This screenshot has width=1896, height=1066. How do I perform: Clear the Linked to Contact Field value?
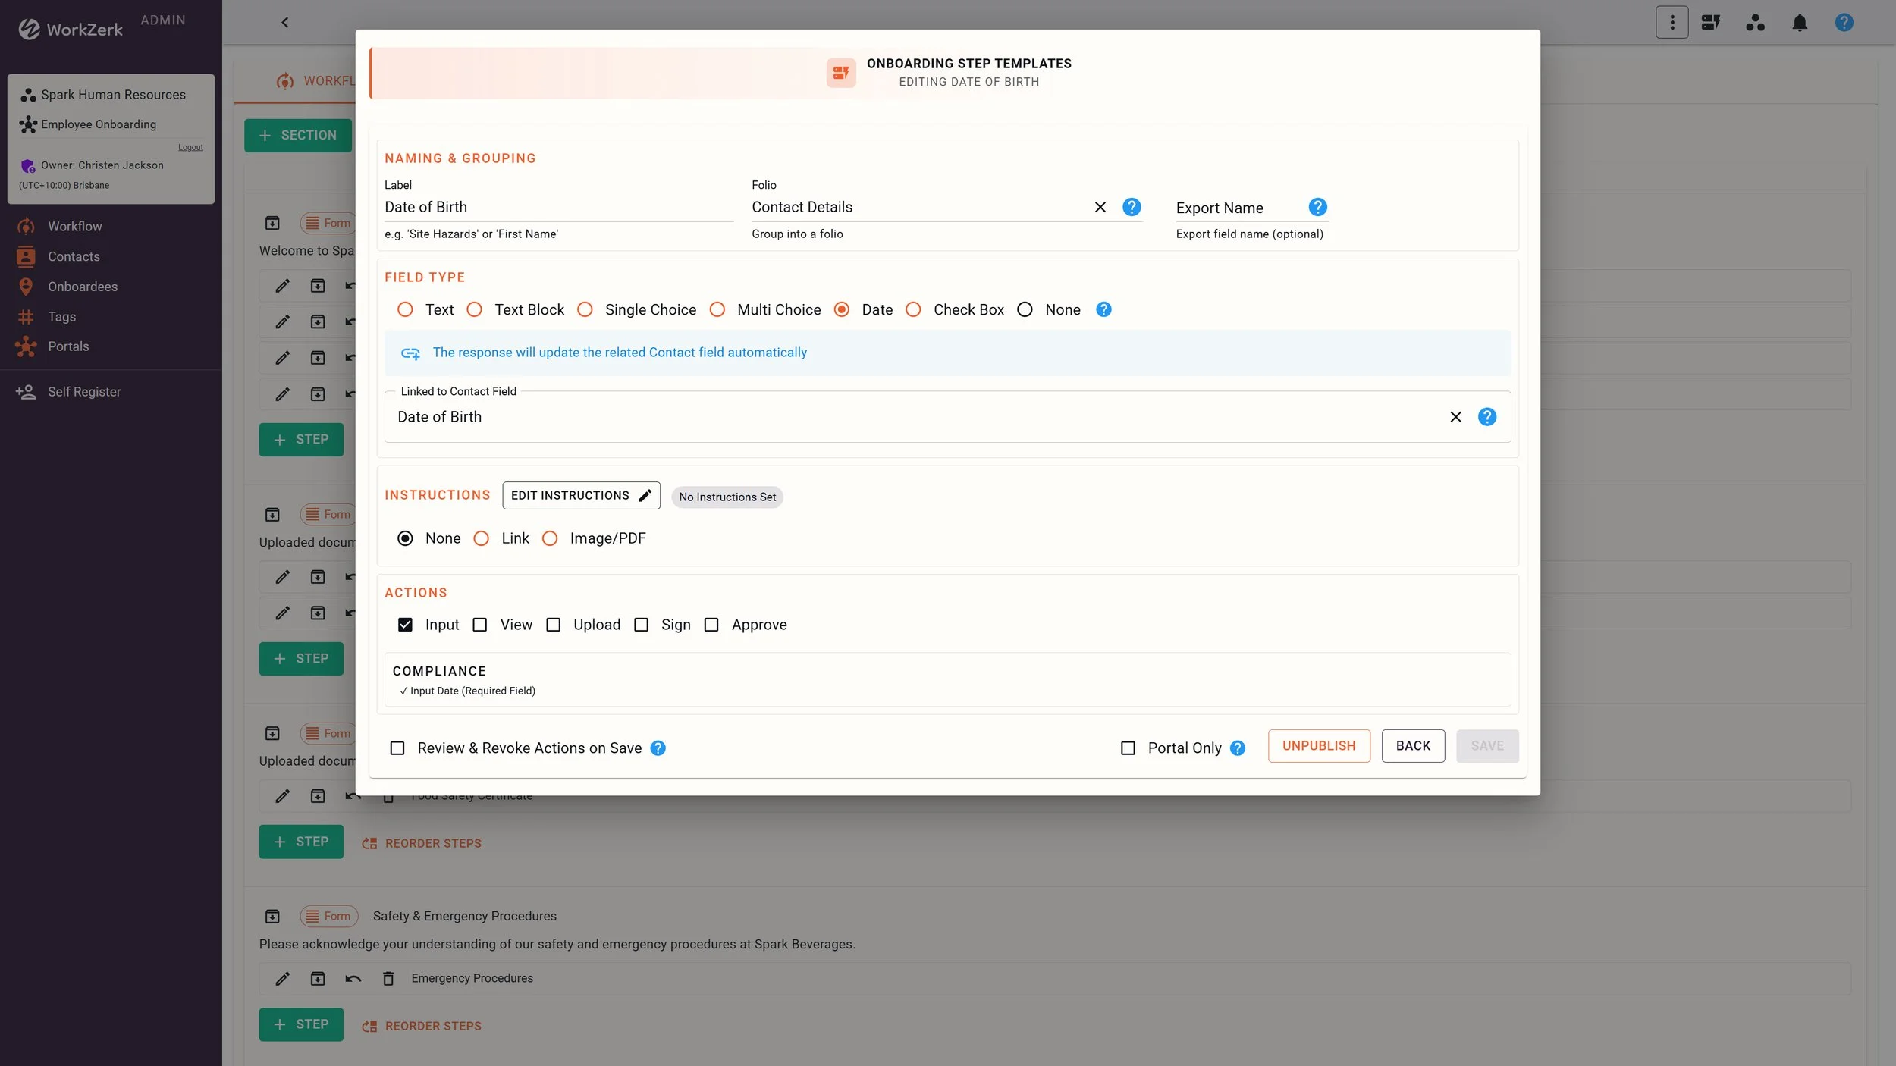pos(1455,417)
